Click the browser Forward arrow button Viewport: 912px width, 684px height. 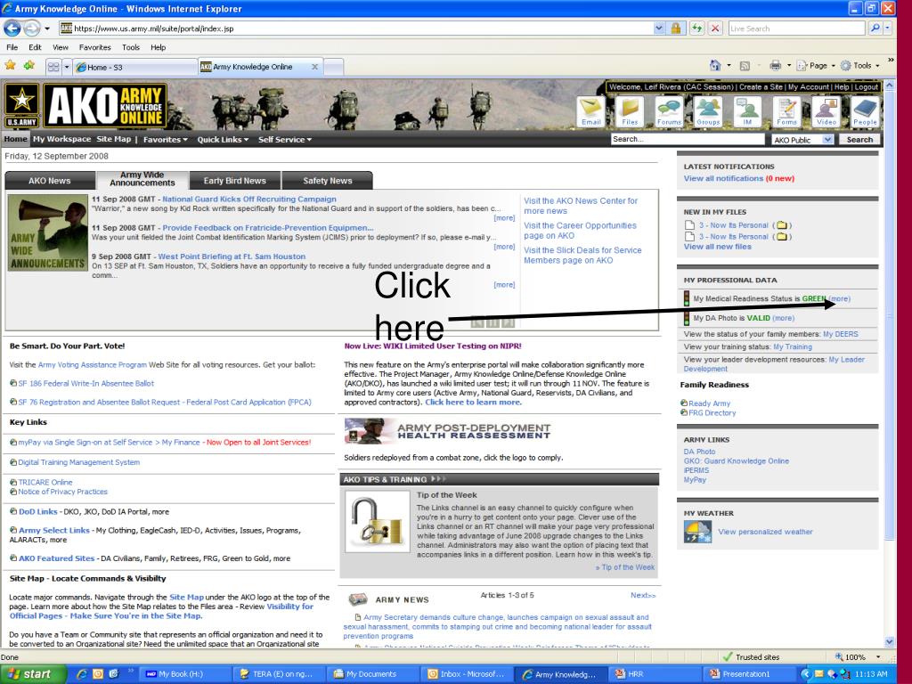pos(31,28)
